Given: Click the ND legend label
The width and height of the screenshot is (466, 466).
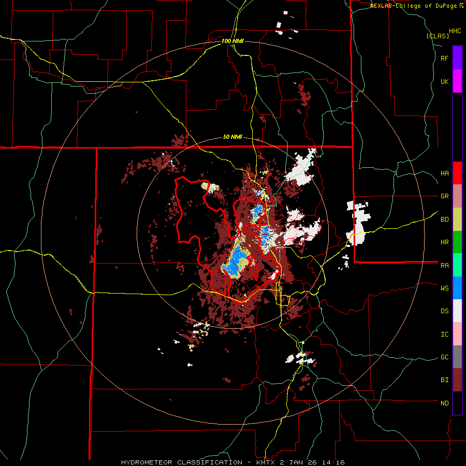Looking at the screenshot, I should (x=445, y=403).
